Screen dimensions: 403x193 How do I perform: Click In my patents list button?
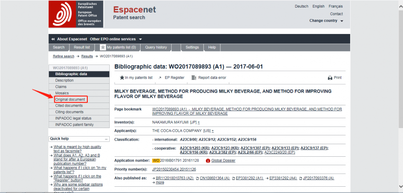[x=136, y=77]
